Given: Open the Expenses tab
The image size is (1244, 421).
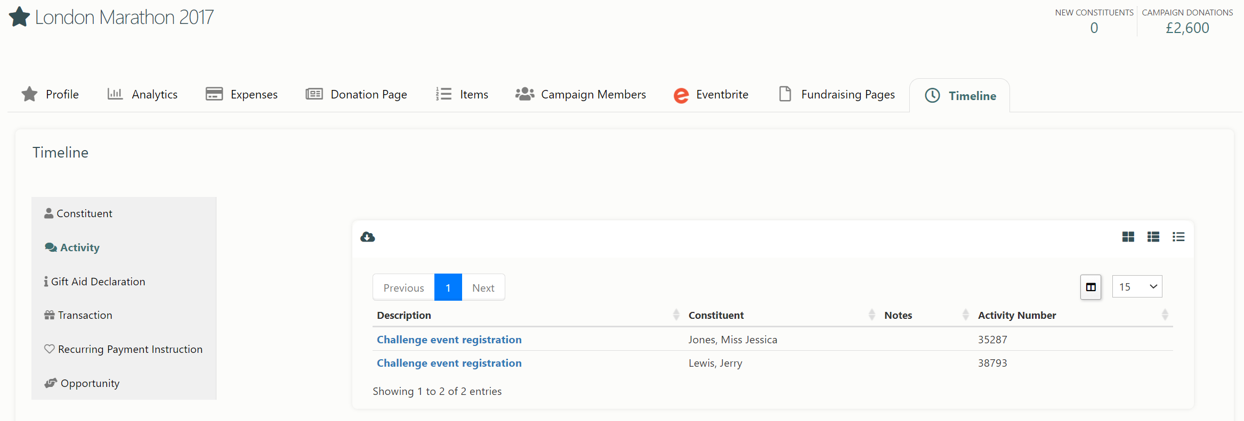Looking at the screenshot, I should point(241,94).
